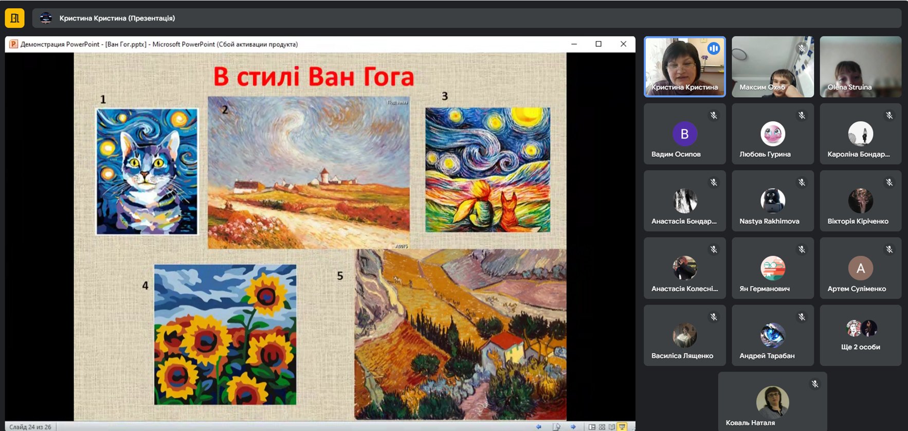The width and height of the screenshot is (908, 431).
Task: Click the highlighted Slide Show view icon
Action: click(x=622, y=426)
